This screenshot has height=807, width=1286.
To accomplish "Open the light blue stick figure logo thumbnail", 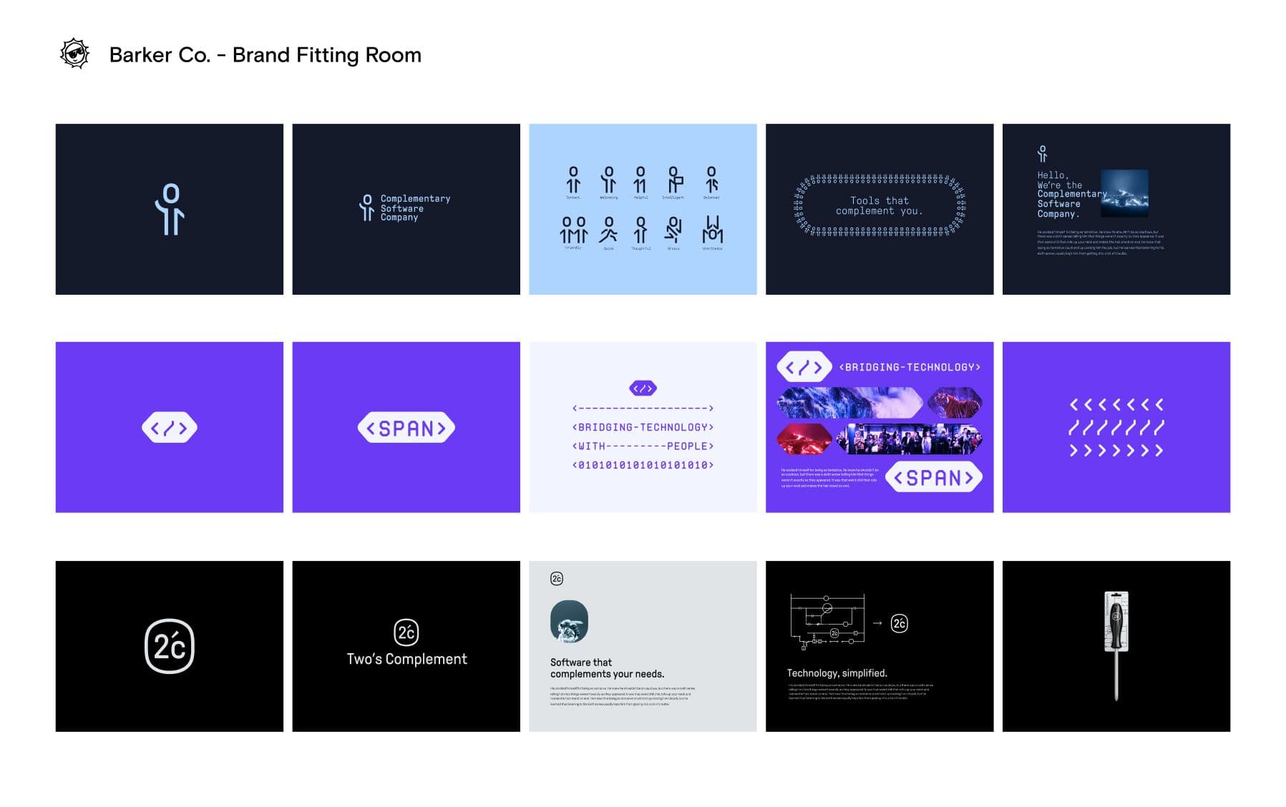I will [x=170, y=210].
